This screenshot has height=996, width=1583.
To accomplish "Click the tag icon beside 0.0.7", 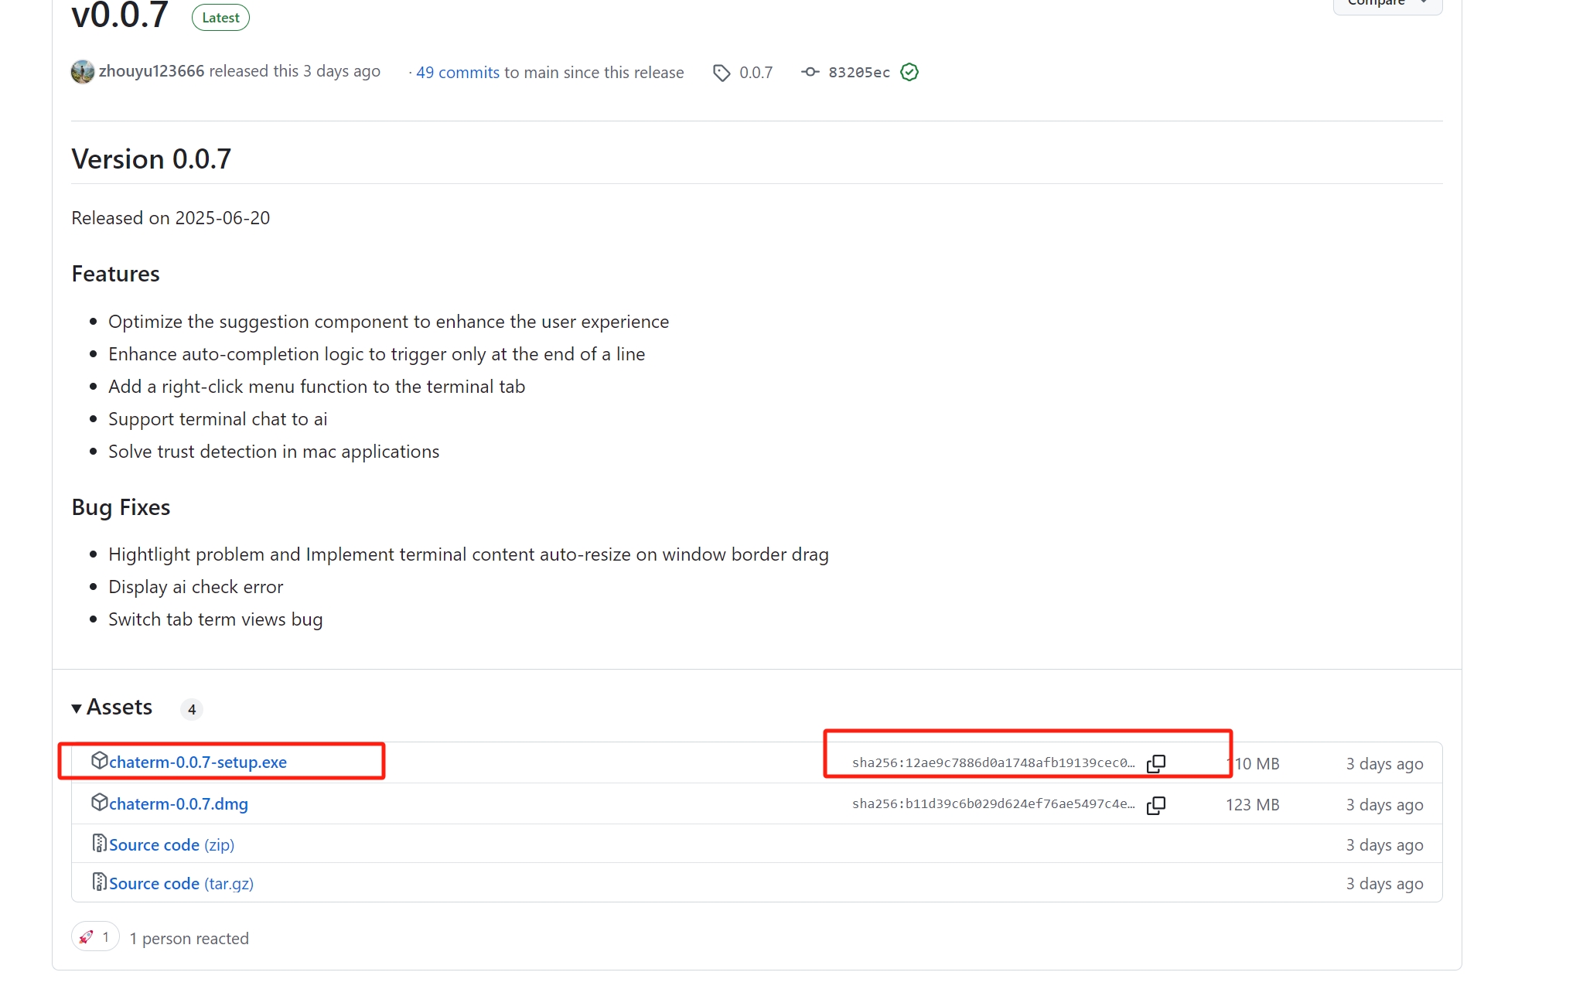I will click(722, 73).
